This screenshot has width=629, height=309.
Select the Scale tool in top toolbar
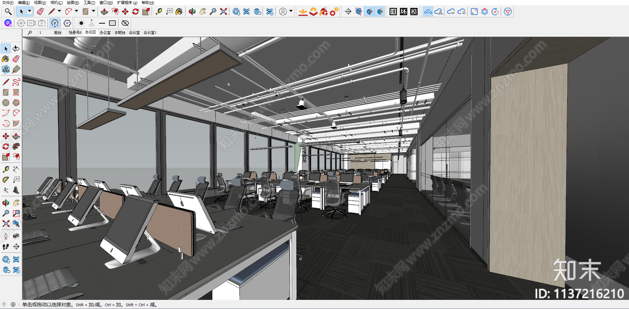tap(146, 12)
